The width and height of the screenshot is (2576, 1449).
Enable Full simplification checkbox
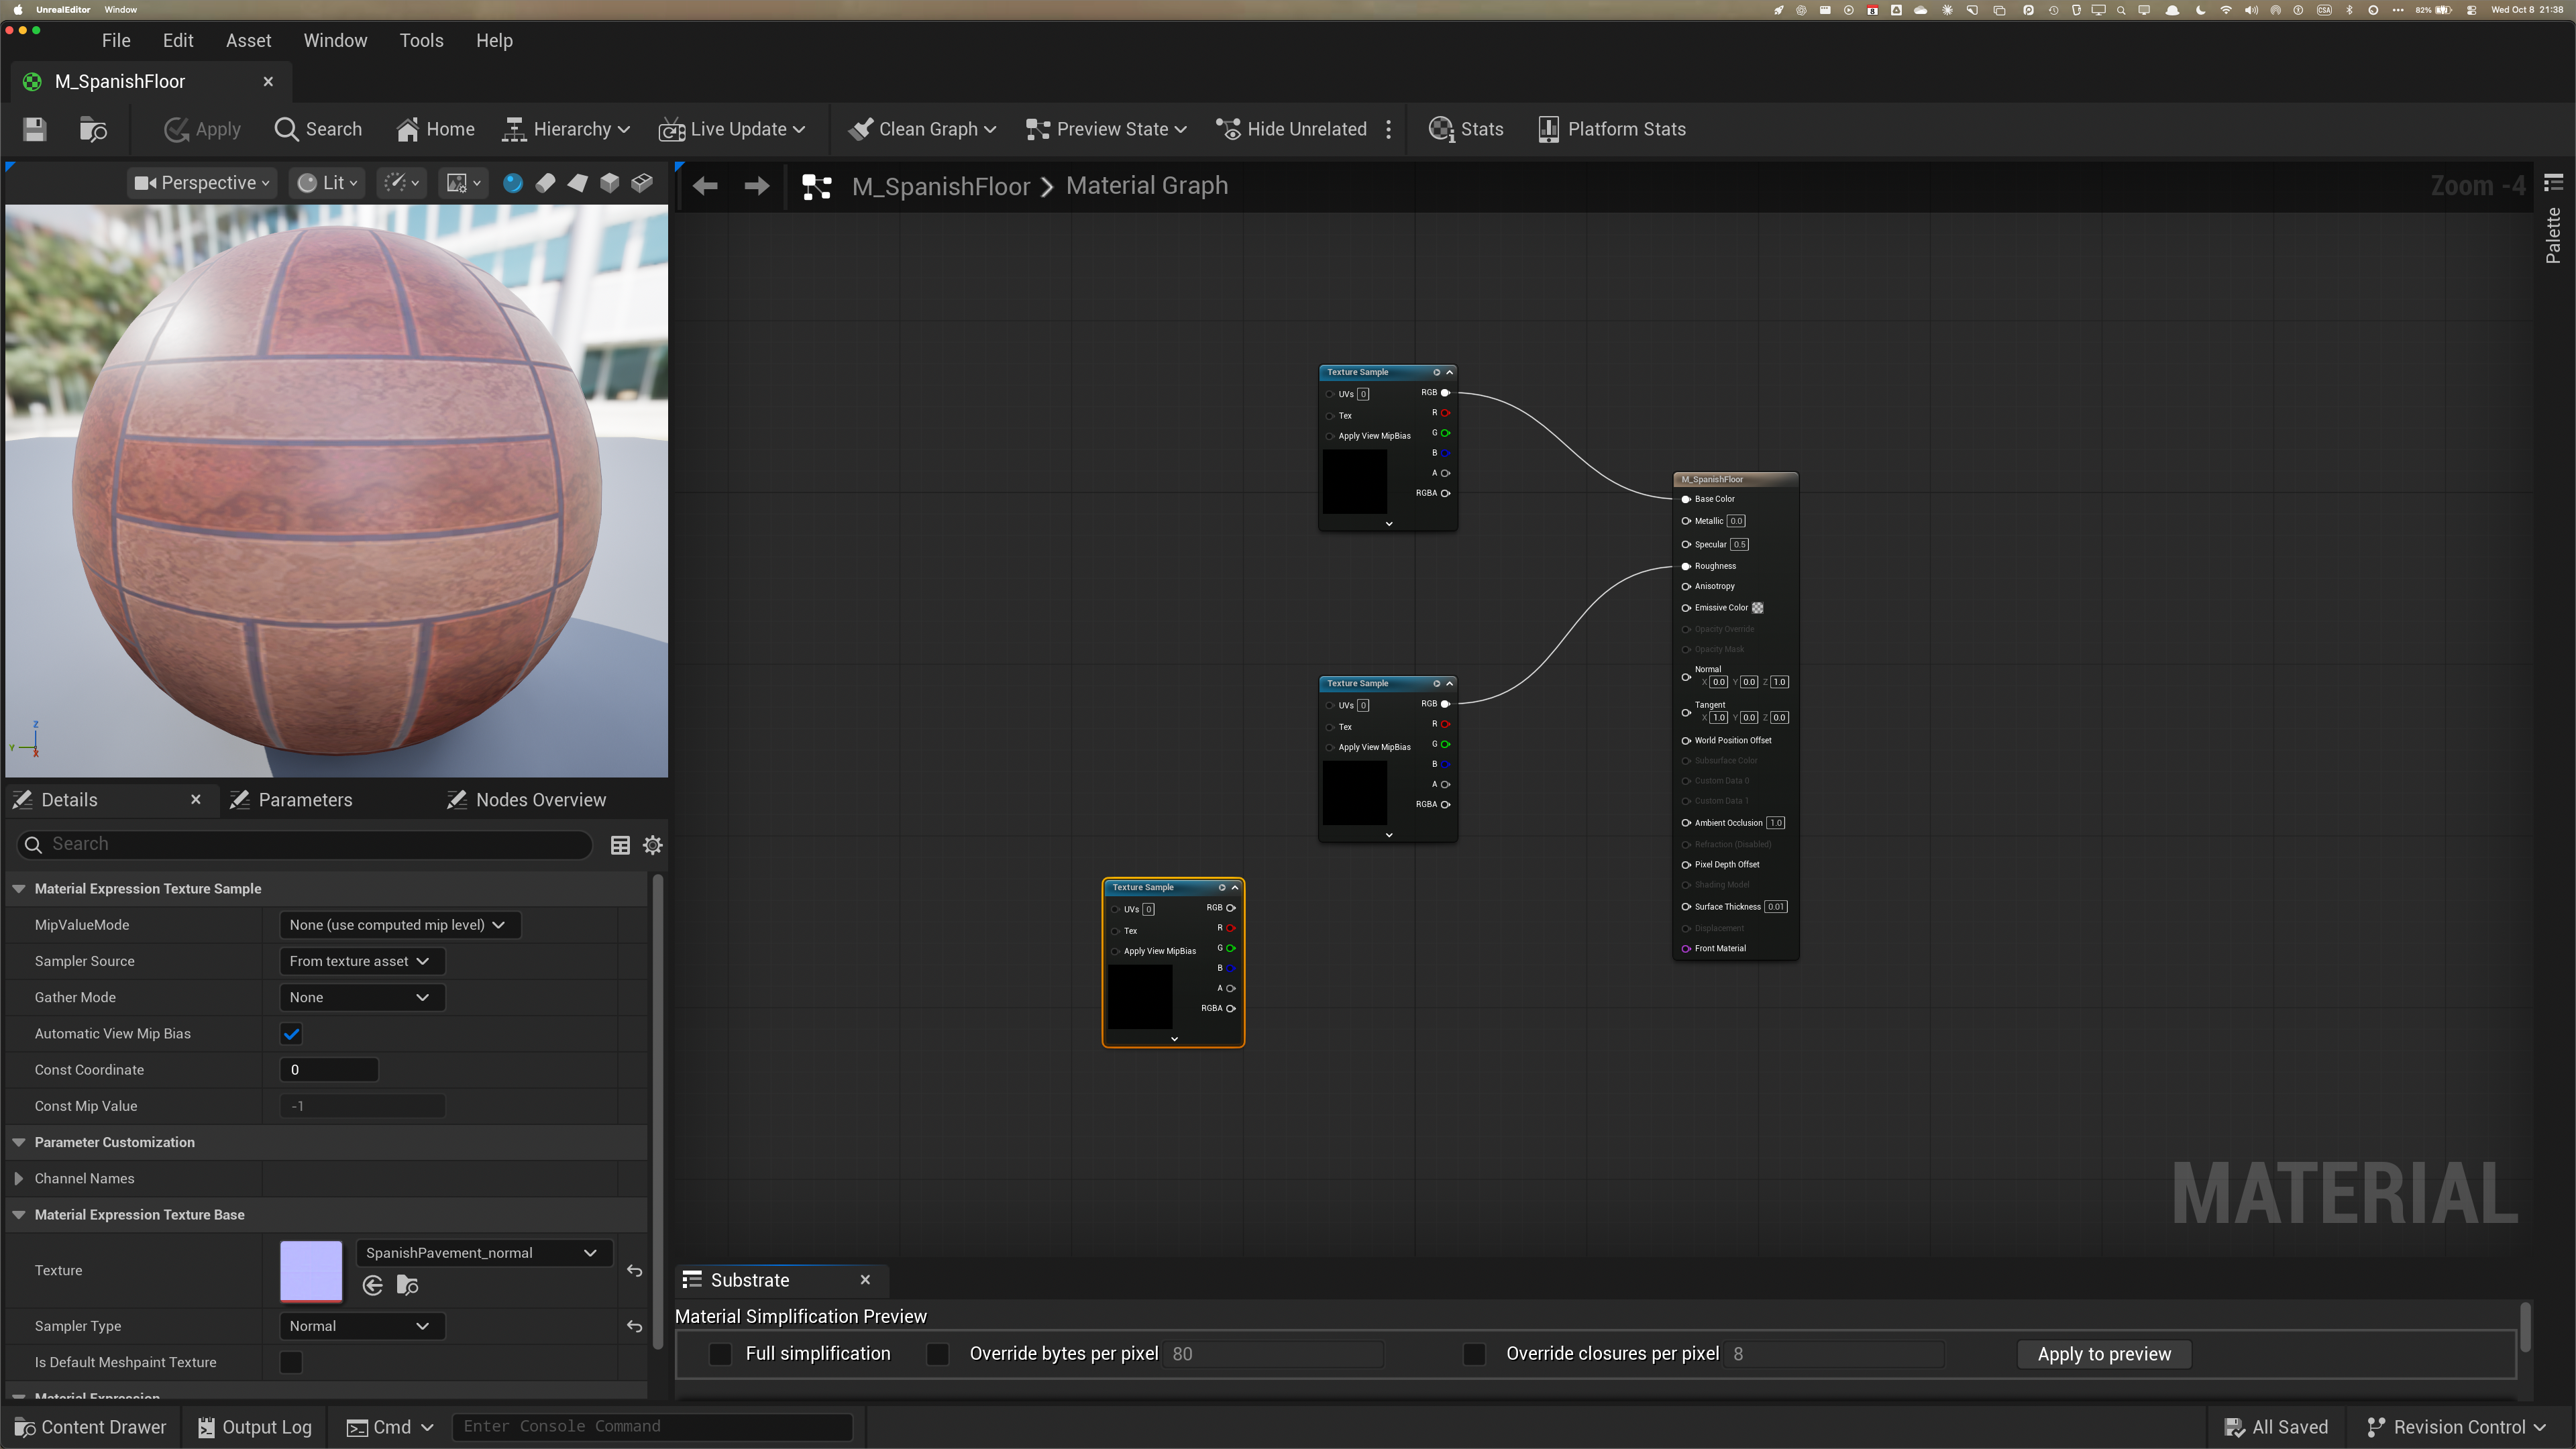[720, 1354]
